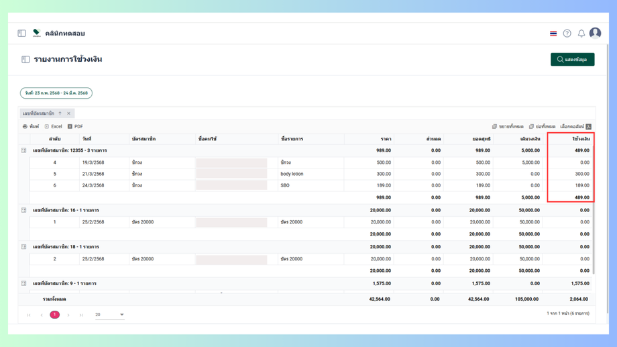Go to the next page arrow
Screen dimensions: 617x347
point(68,315)
